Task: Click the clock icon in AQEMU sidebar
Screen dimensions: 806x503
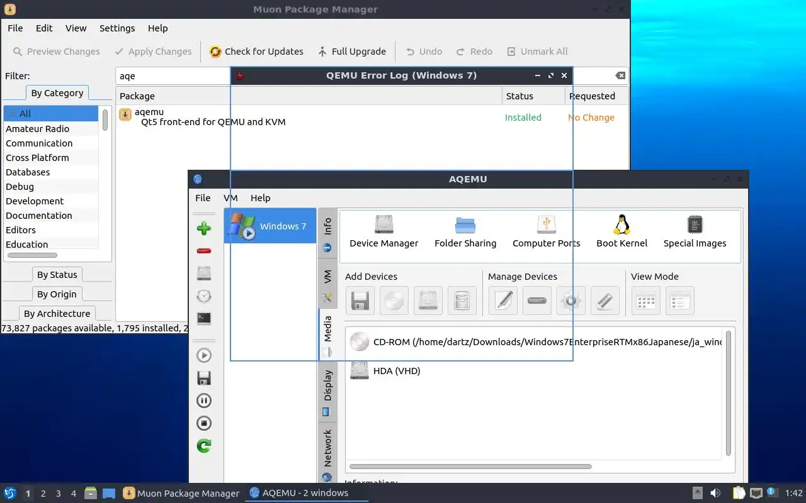Action: point(203,296)
